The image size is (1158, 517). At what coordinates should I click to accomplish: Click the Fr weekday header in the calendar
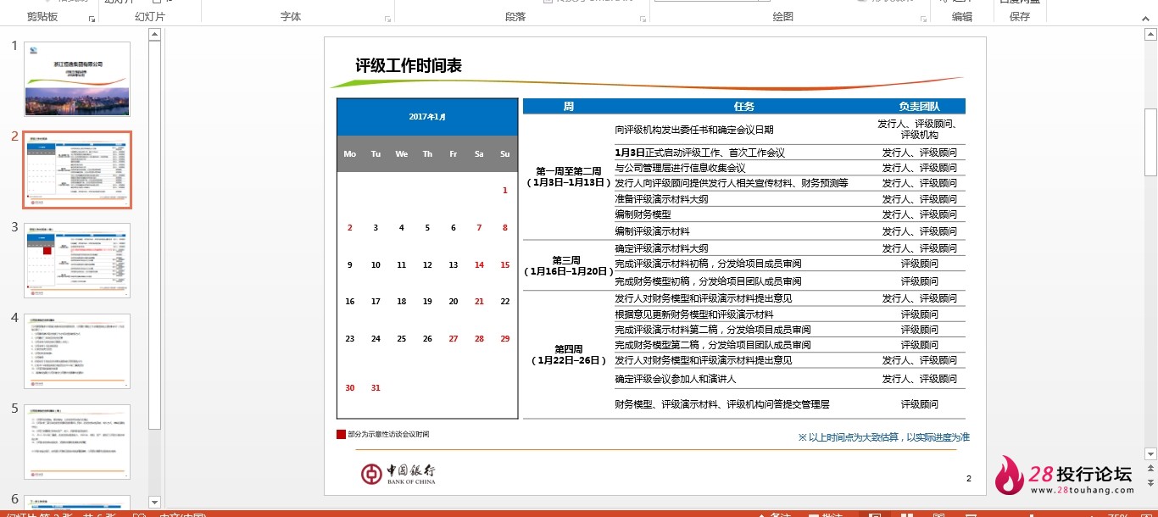pos(454,154)
